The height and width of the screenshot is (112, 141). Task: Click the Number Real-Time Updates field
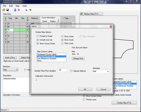click(63, 70)
